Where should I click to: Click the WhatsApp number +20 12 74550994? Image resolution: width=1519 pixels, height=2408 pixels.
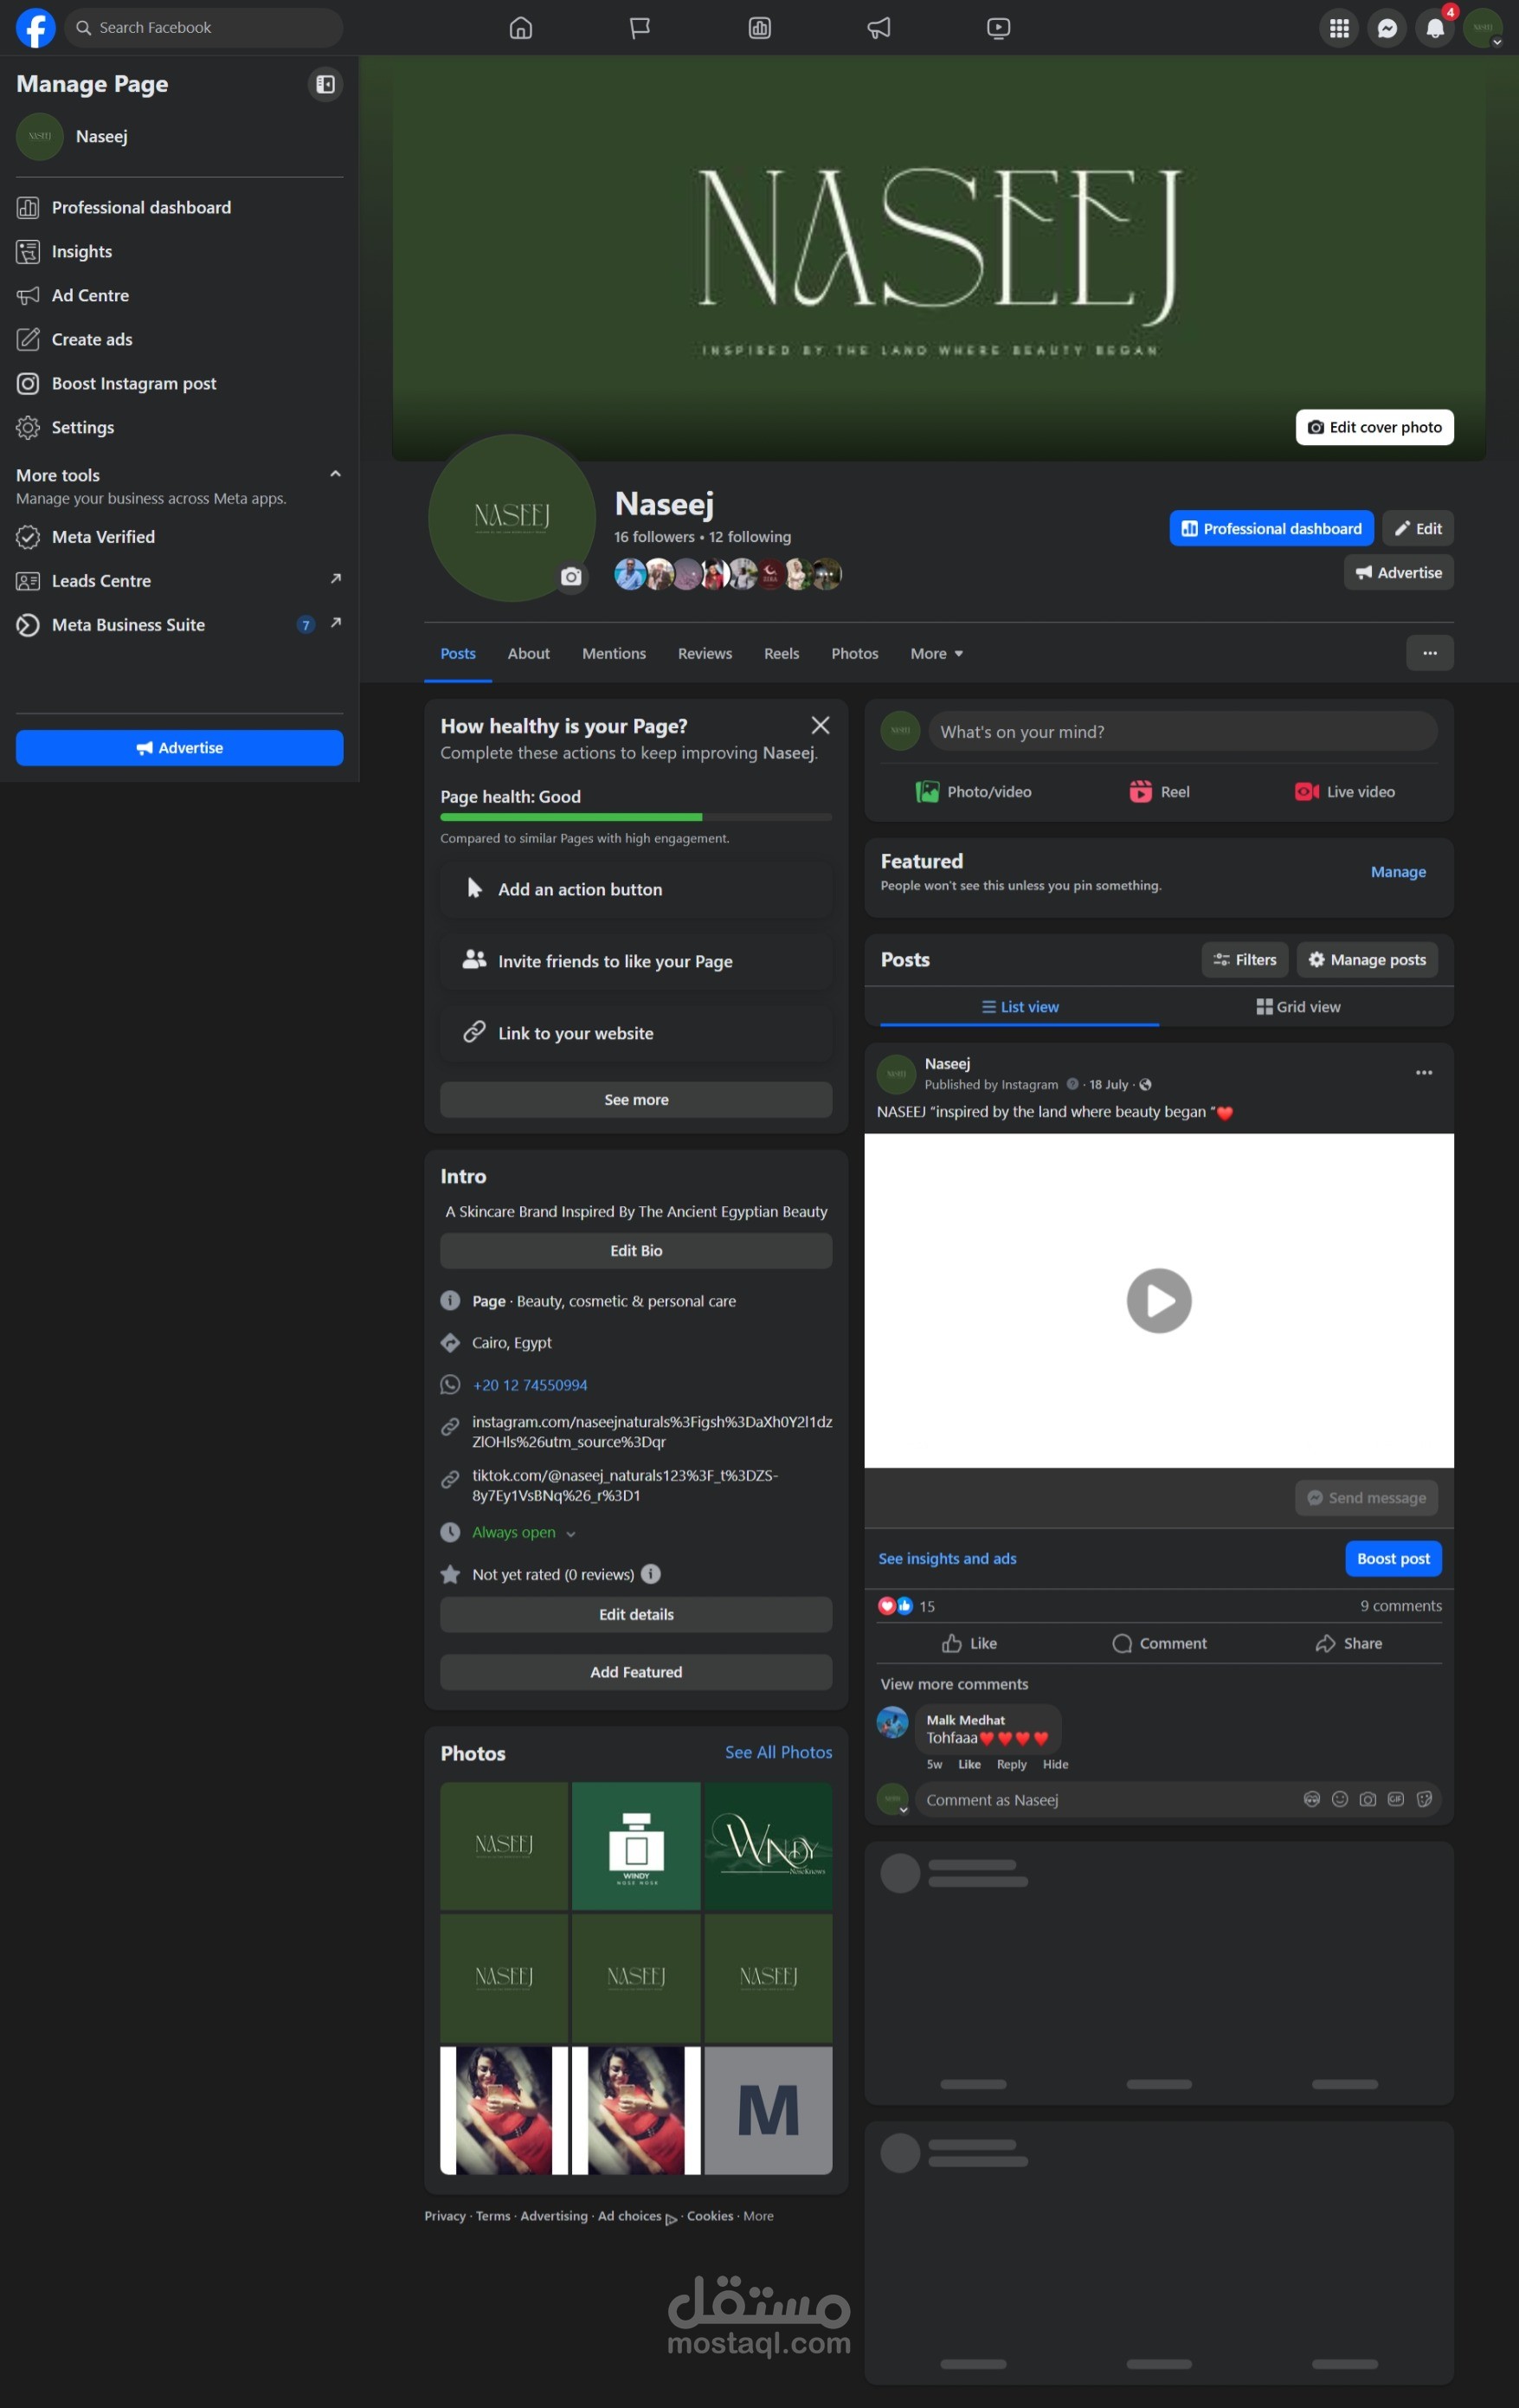click(x=530, y=1385)
